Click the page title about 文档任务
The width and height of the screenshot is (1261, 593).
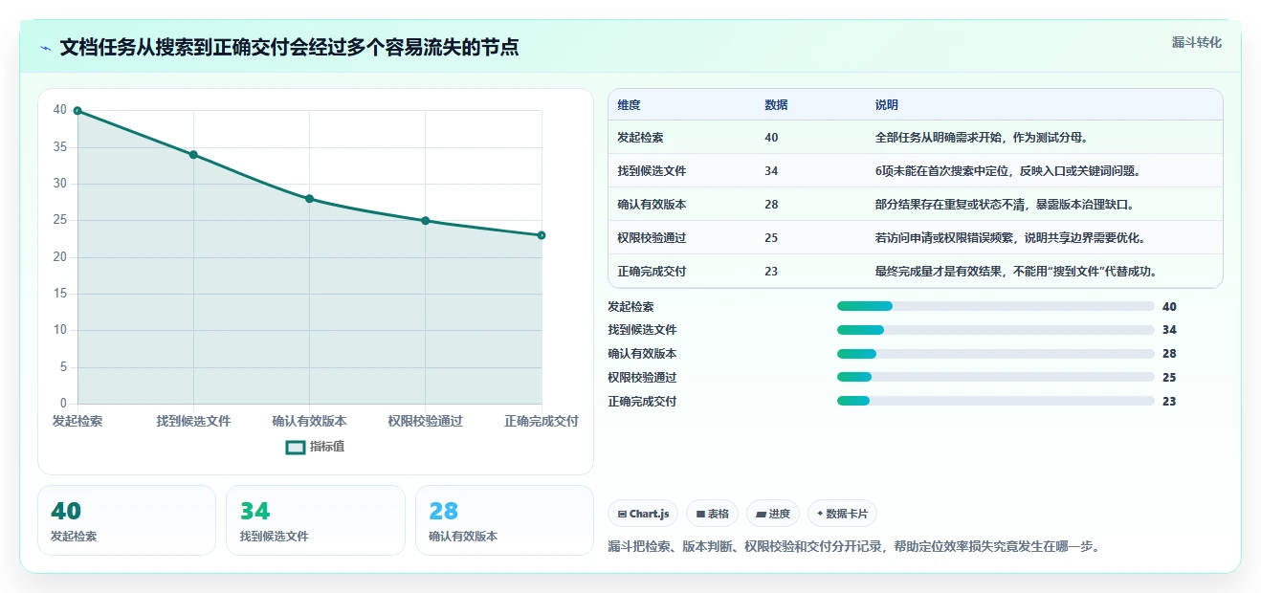(289, 47)
